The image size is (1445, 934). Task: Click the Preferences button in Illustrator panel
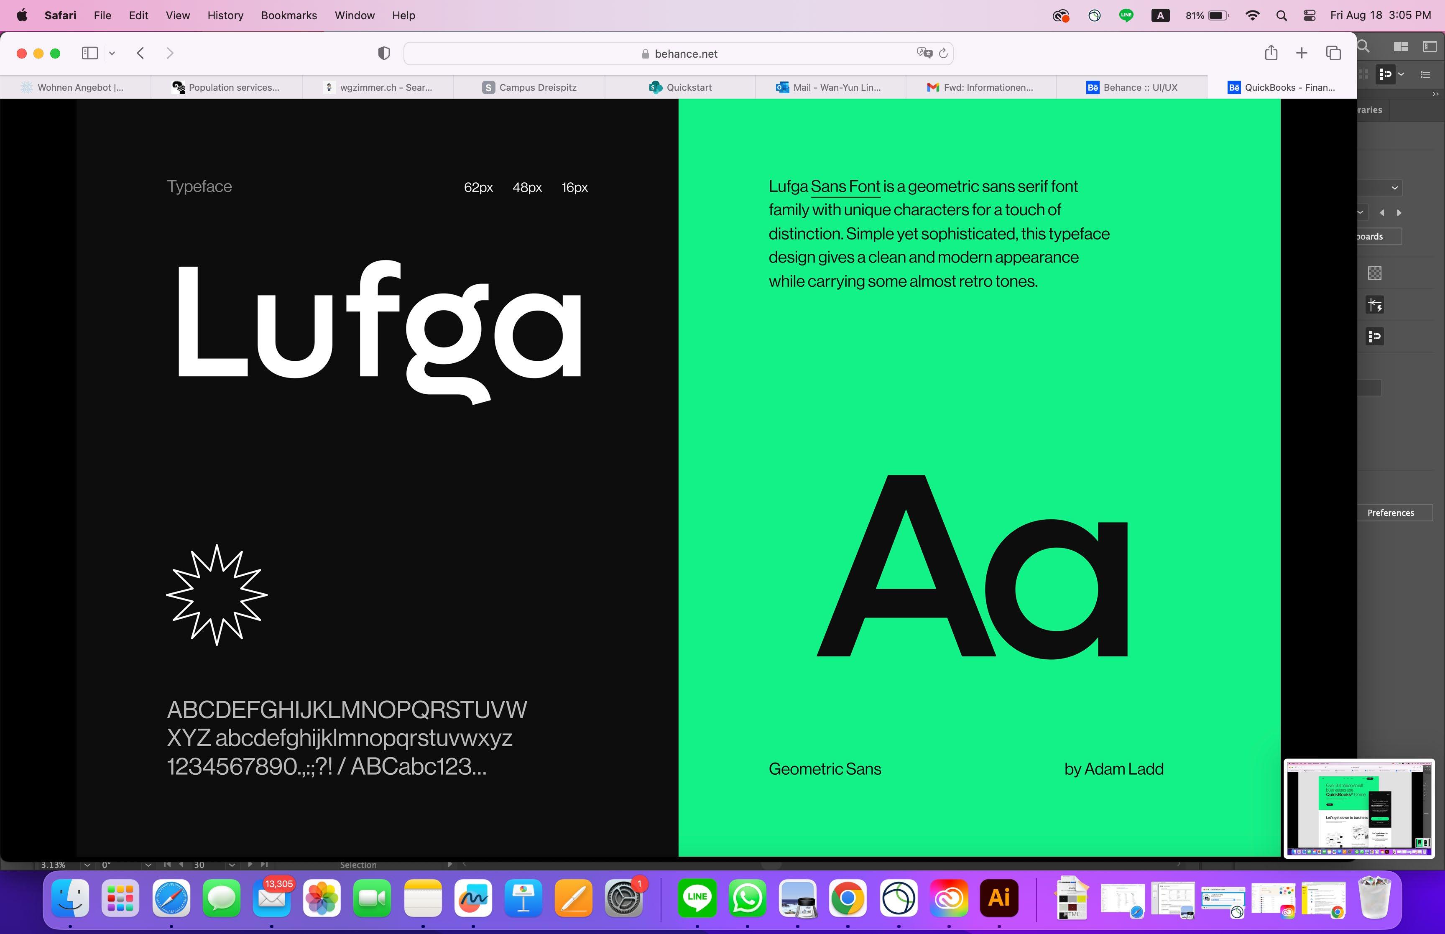1390,513
